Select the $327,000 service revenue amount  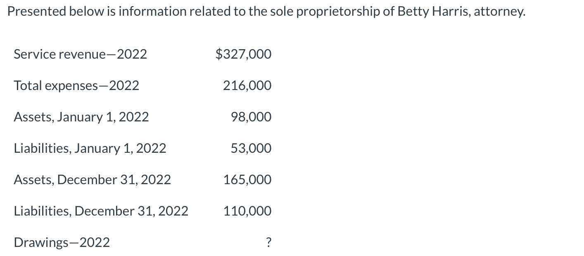pos(244,54)
